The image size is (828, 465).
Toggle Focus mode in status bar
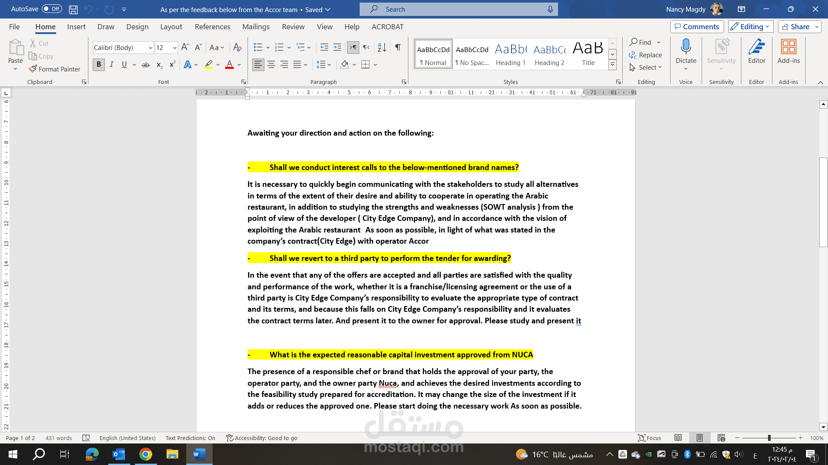[649, 438]
